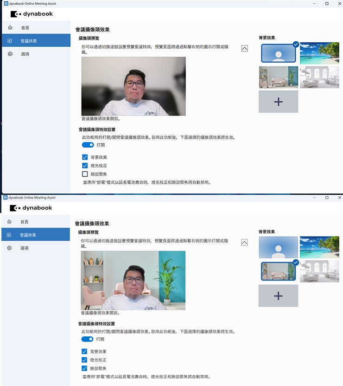Go to 首頁 menu item in upper window
The height and width of the screenshot is (386, 343).
tap(36, 27)
